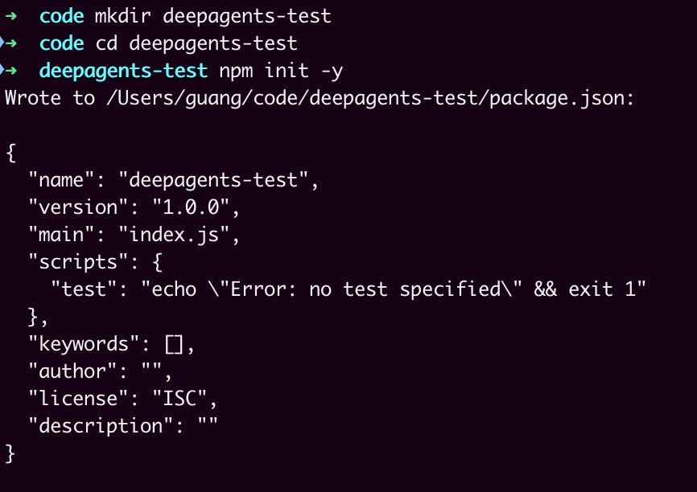The width and height of the screenshot is (697, 492).
Task: Click the "description" key in JSON
Action: (x=101, y=426)
